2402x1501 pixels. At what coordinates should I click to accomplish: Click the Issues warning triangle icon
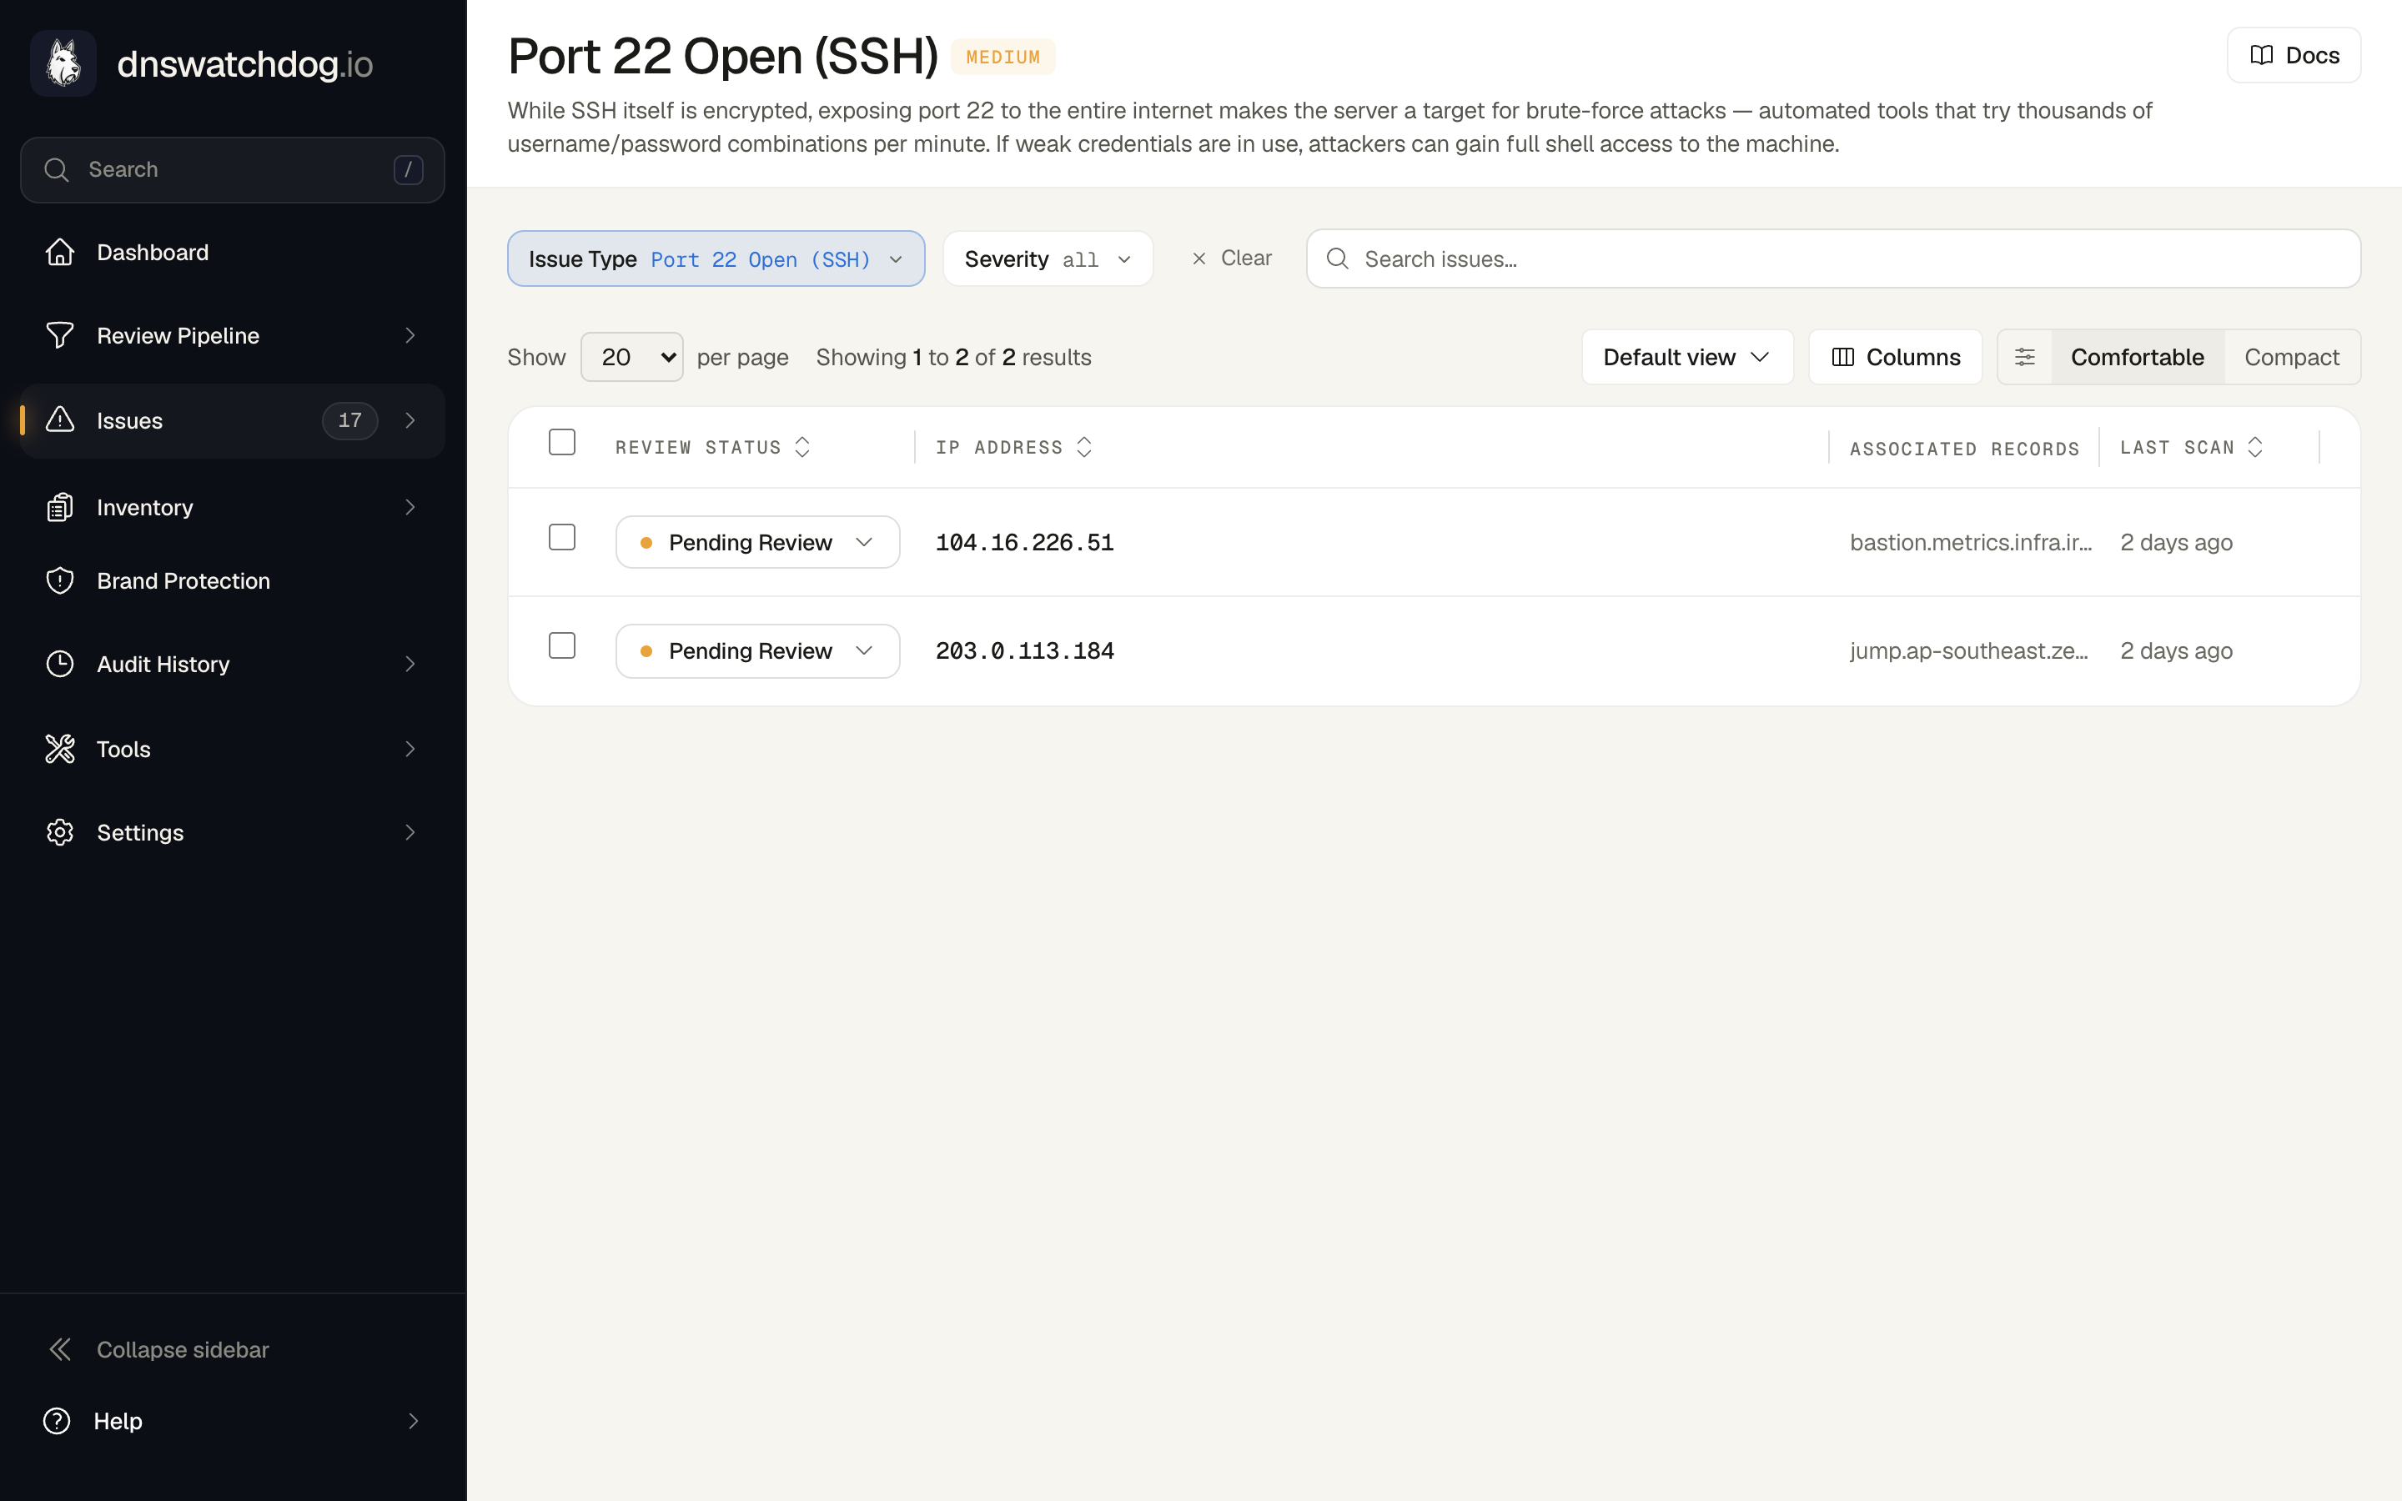(x=59, y=420)
